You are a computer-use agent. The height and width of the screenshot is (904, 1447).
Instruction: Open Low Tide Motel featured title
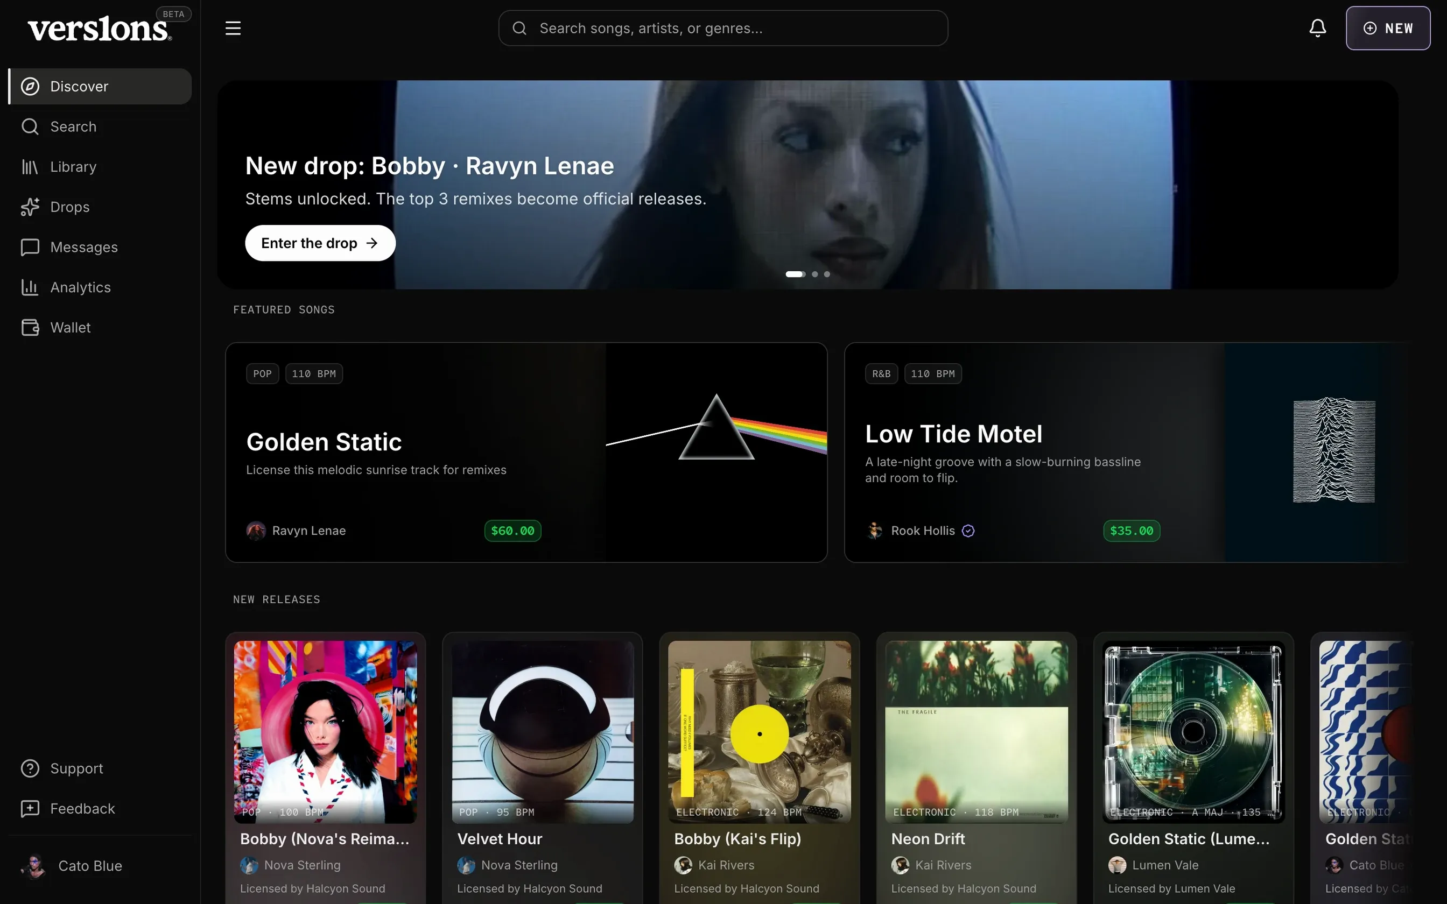click(953, 434)
